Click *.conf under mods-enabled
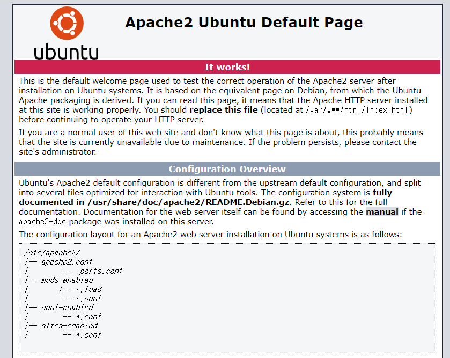 point(88,298)
